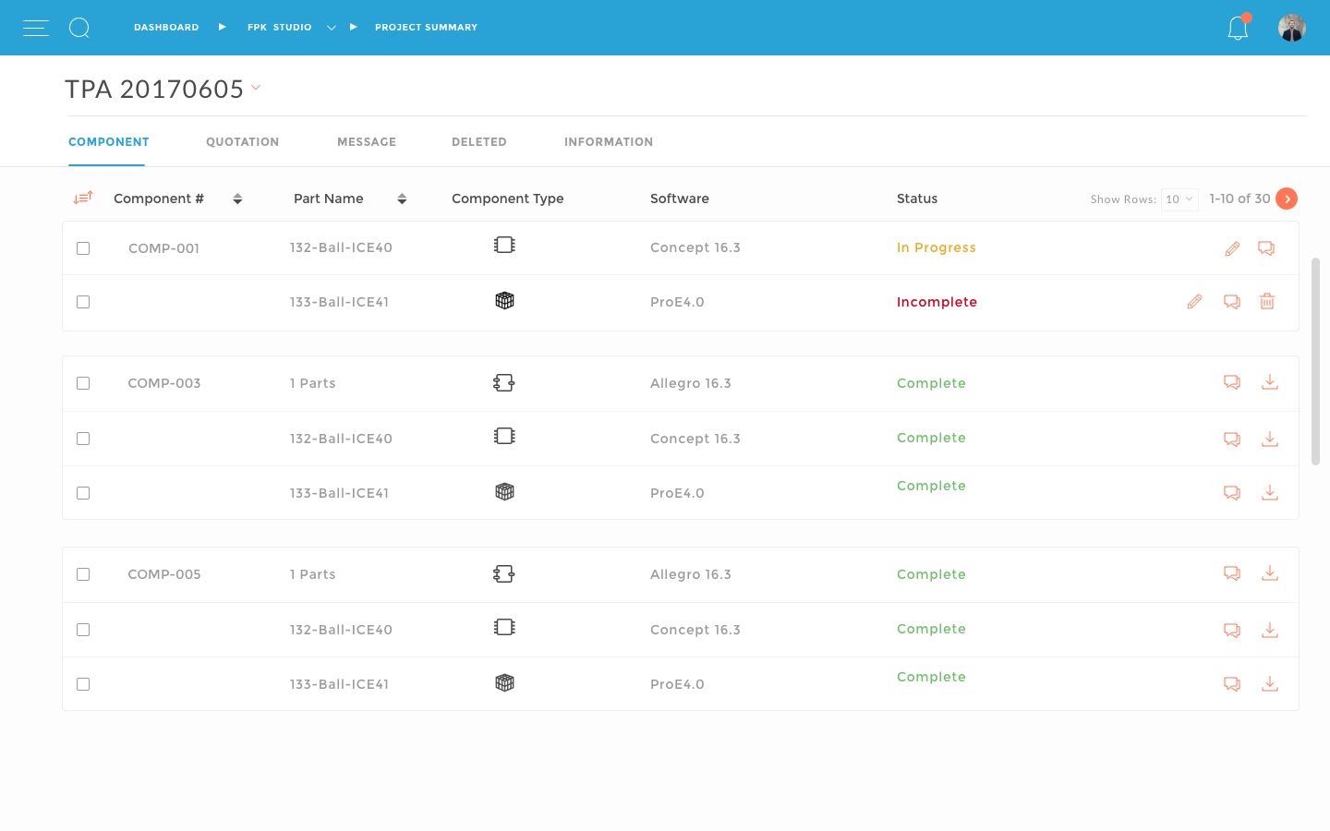Expand the TPA 20170605 project dropdown

[x=256, y=88]
